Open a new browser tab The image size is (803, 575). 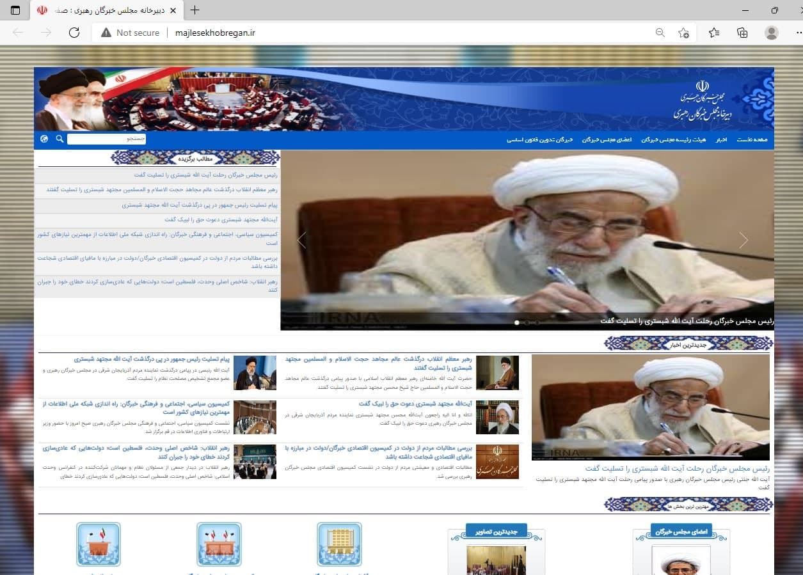tap(195, 10)
